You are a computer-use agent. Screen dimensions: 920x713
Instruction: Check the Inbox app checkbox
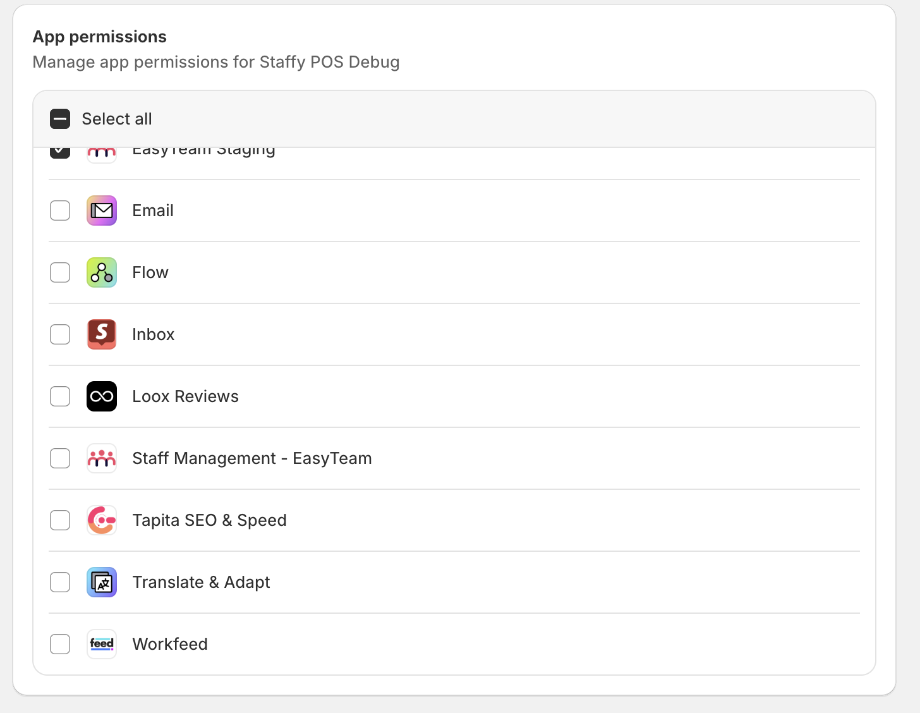coord(60,334)
